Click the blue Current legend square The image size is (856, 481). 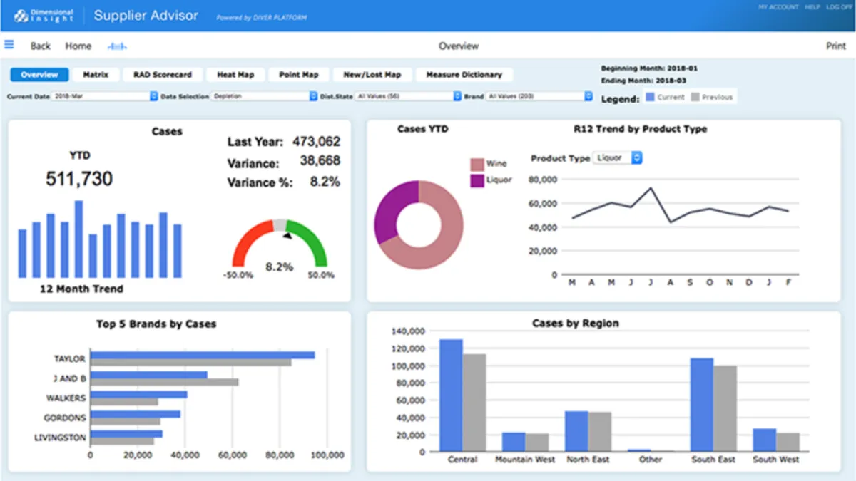[650, 97]
